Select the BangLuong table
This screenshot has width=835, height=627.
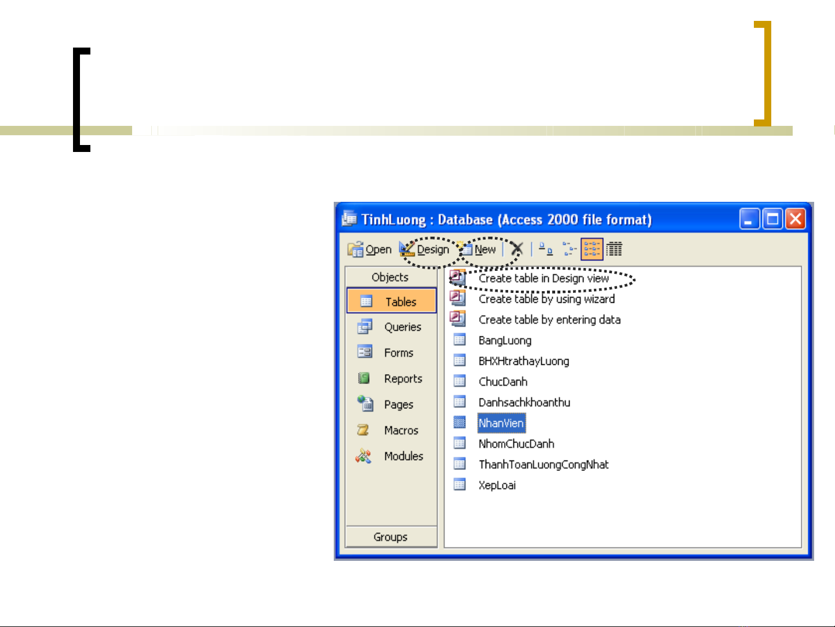pos(504,340)
